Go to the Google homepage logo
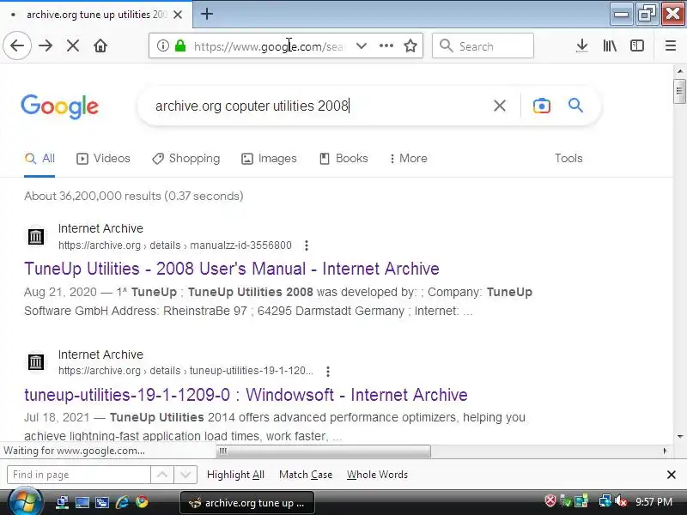The height and width of the screenshot is (515, 687). pyautogui.click(x=59, y=106)
